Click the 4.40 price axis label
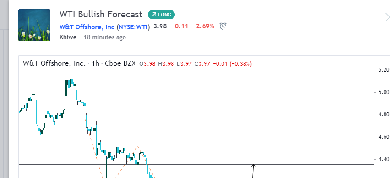Screen dimensions: 390x178 tap(384, 159)
